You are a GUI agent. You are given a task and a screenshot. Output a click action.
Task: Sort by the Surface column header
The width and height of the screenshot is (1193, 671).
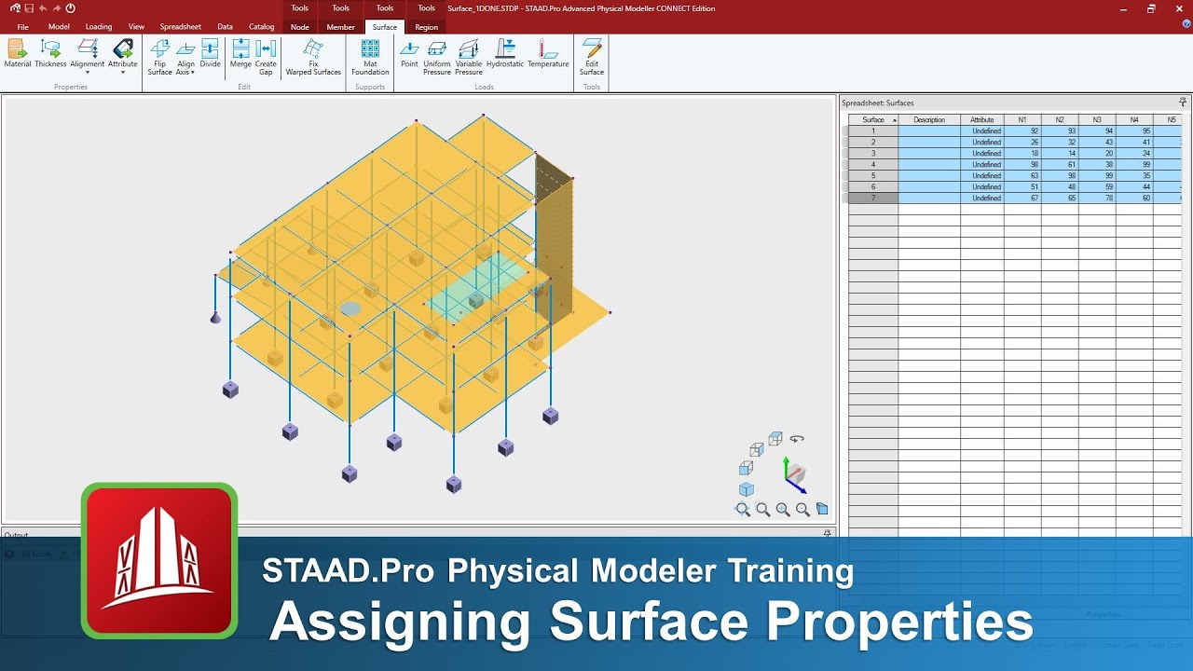tap(873, 120)
